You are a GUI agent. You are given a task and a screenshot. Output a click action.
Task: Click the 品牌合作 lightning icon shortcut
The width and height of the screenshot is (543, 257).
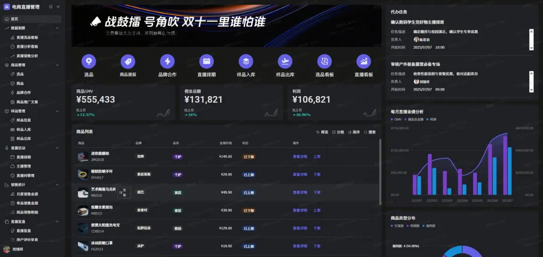tap(167, 61)
